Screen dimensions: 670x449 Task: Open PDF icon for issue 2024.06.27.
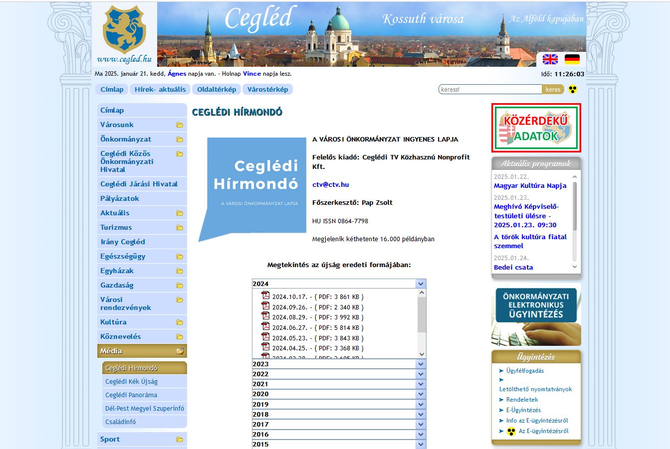[x=266, y=326]
